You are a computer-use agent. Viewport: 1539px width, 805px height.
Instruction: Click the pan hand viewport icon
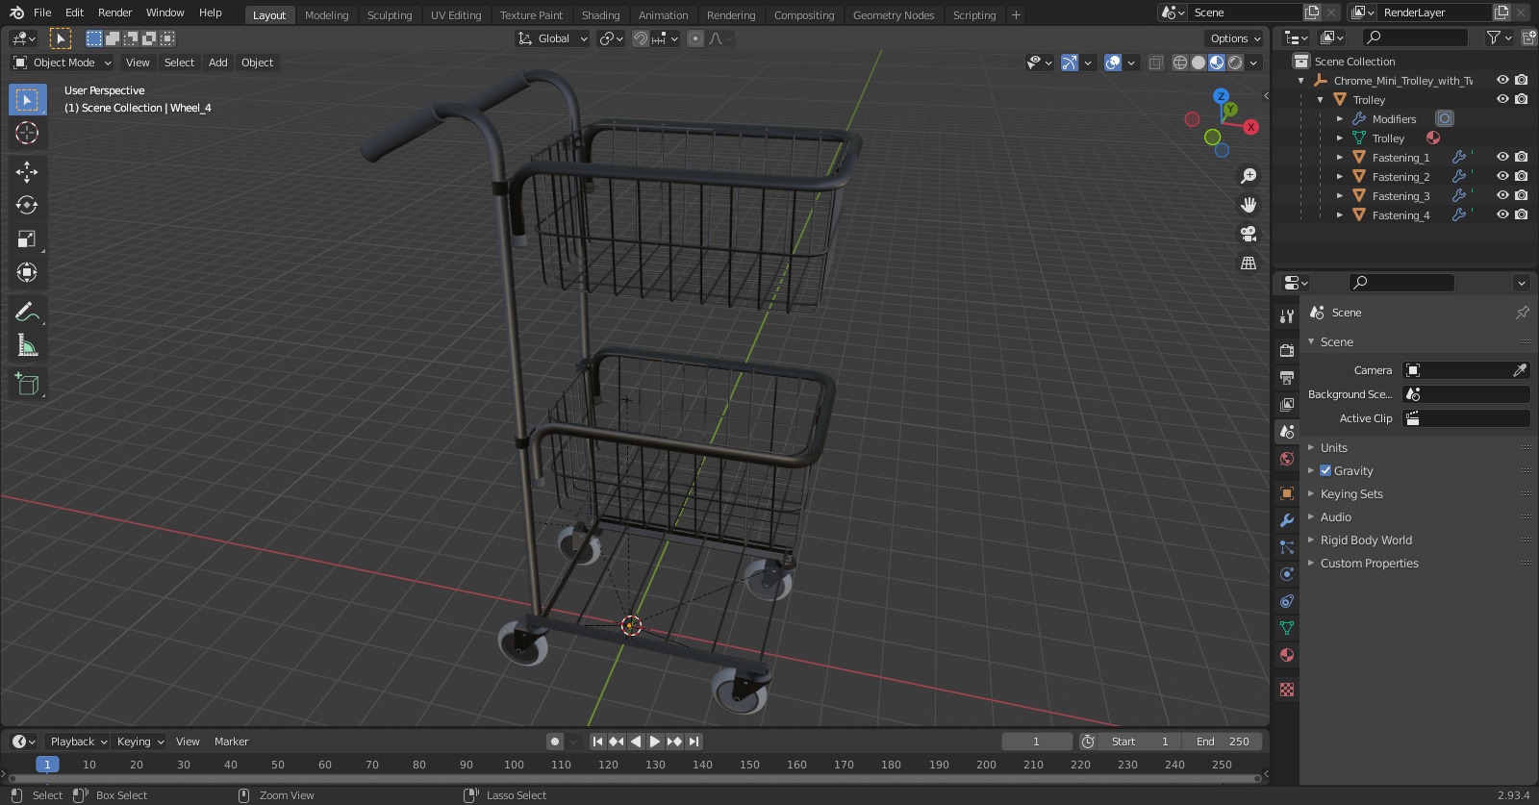point(1249,205)
